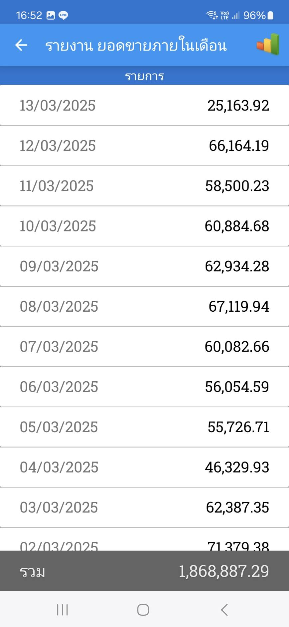The width and height of the screenshot is (289, 627).
Task: Select the 07/03/2025 entry
Action: [x=144, y=347]
